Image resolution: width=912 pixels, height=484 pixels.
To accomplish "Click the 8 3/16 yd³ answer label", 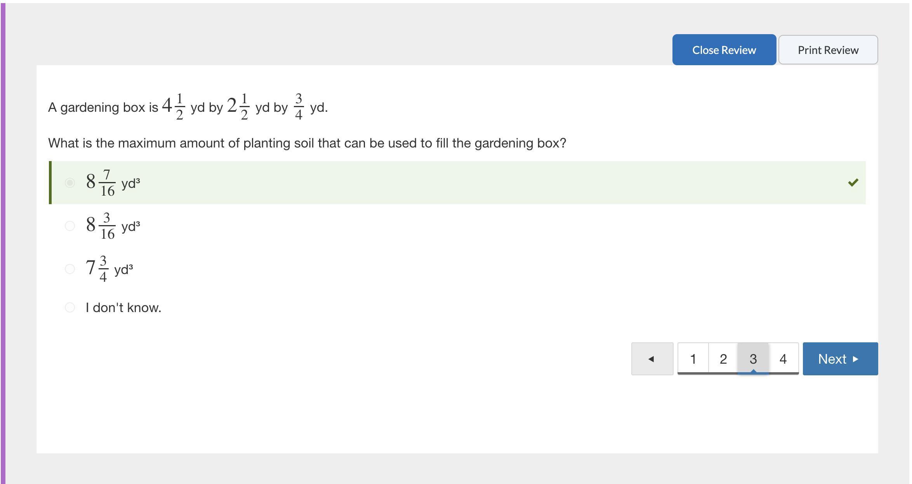I will pos(113,226).
